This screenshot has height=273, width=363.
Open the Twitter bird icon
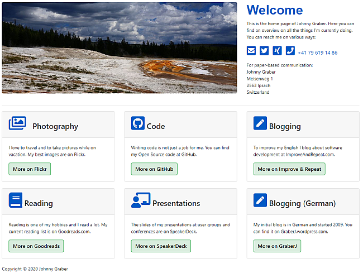pos(264,51)
